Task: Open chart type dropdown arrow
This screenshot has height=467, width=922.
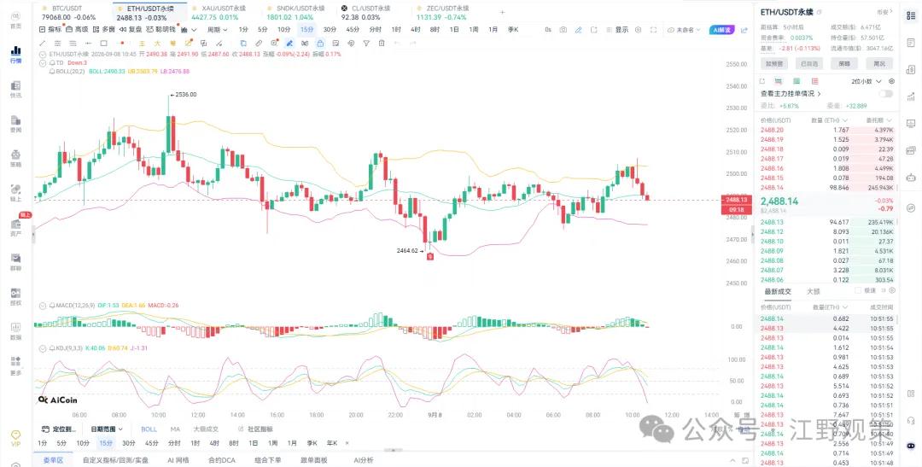Action: click(195, 29)
